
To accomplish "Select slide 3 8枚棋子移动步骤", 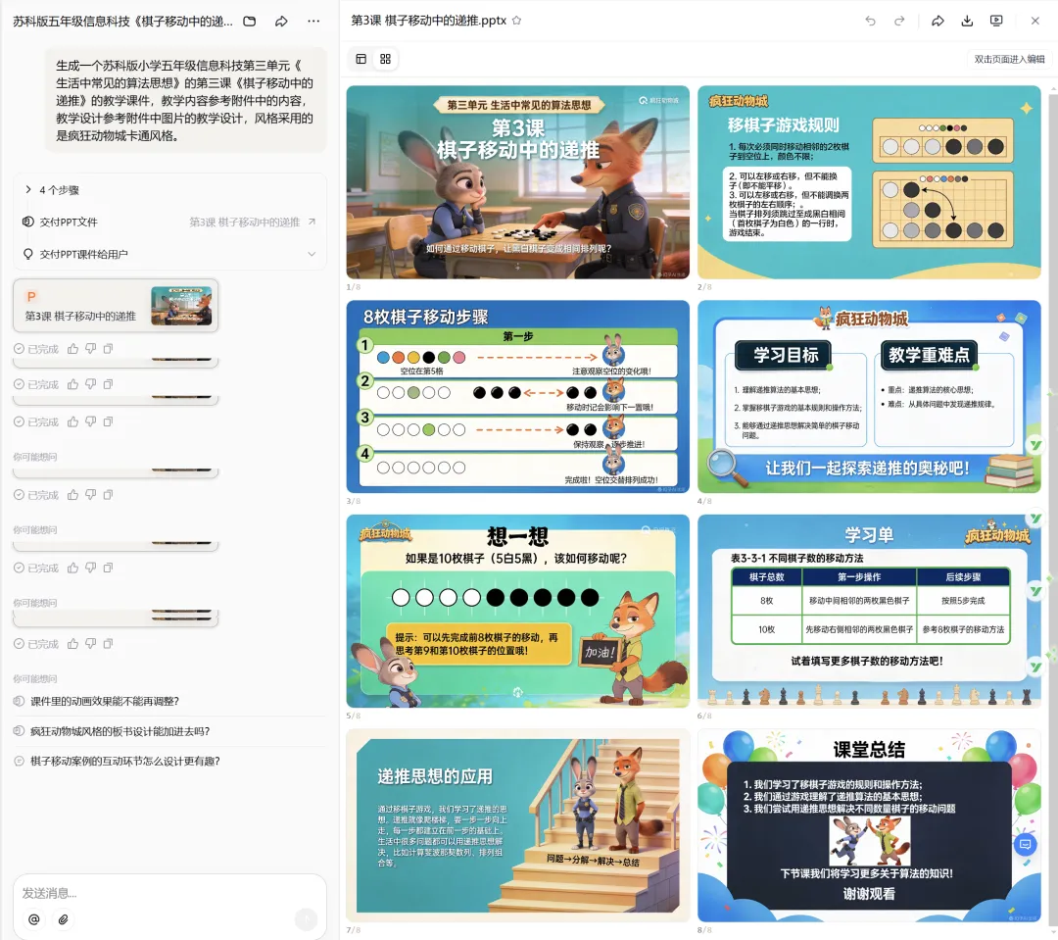I will [x=517, y=397].
